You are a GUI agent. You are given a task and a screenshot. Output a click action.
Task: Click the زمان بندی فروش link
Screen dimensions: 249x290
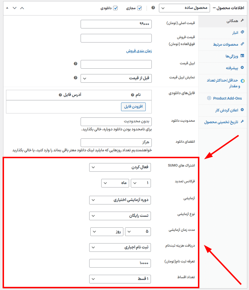point(139,51)
